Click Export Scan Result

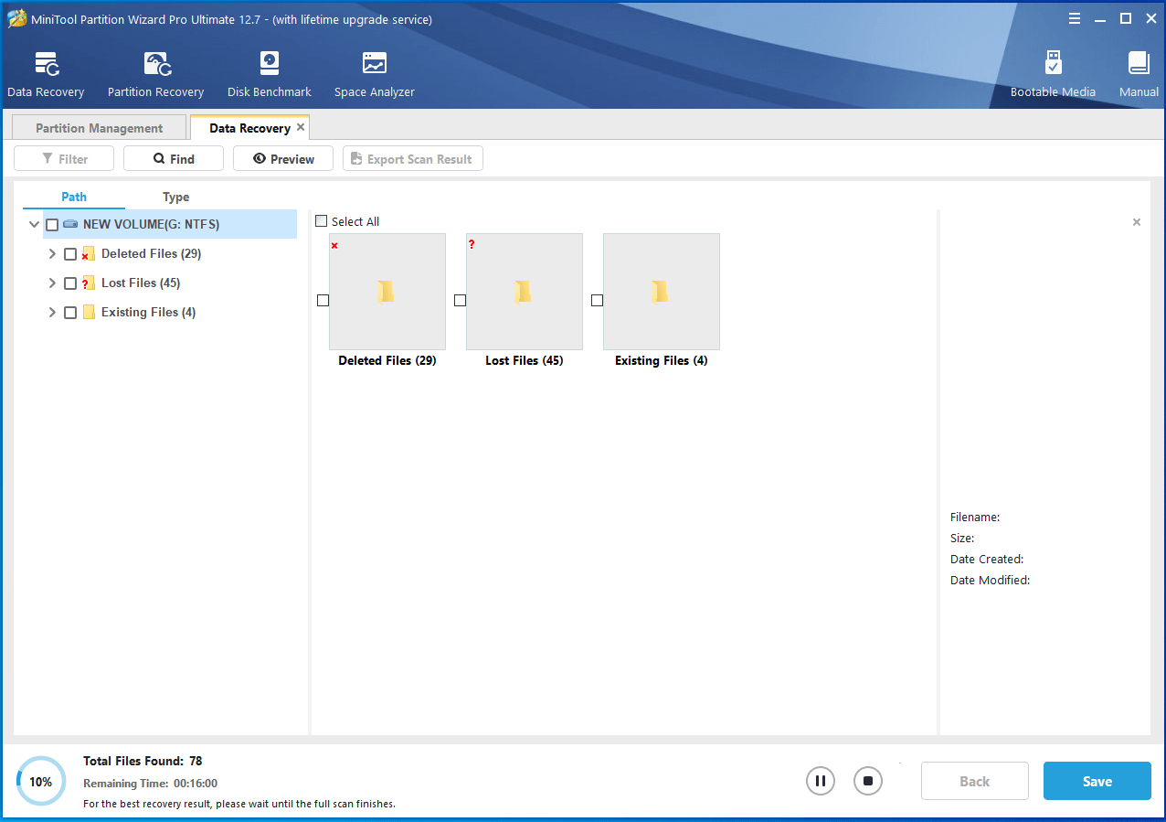point(412,159)
